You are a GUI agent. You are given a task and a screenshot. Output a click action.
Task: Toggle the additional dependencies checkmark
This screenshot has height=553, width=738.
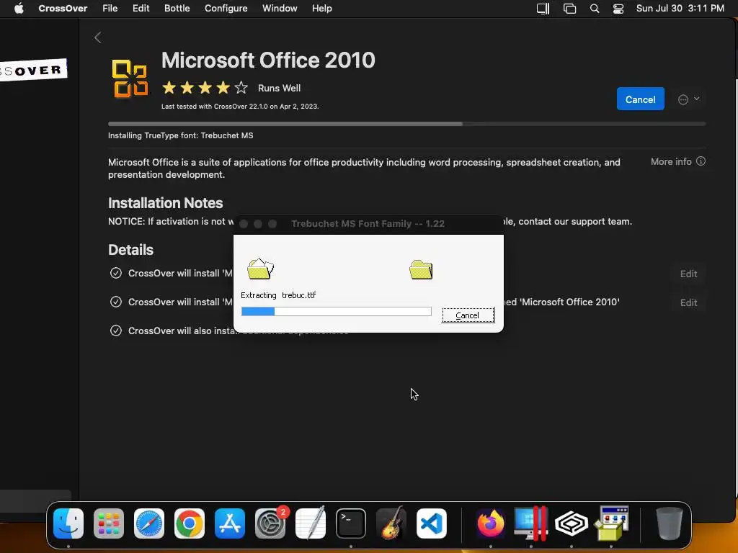116,331
